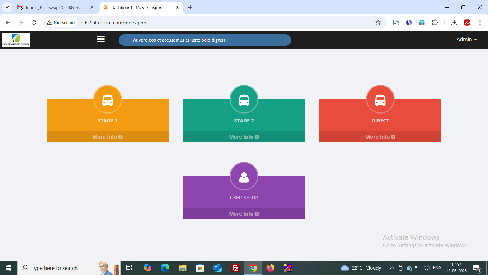Show hidden system tray icons
This screenshot has width=488, height=275.
(392, 268)
